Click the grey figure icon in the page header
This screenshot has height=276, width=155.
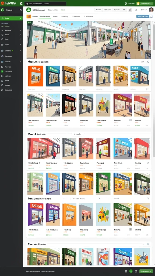coord(130,10)
